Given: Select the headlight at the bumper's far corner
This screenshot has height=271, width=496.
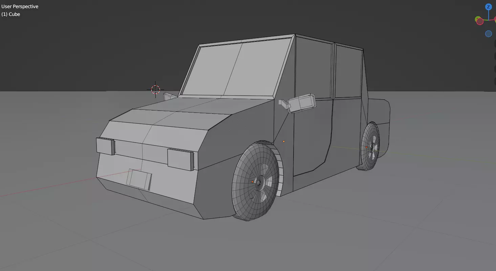Looking at the screenshot, I should pyautogui.click(x=106, y=146).
